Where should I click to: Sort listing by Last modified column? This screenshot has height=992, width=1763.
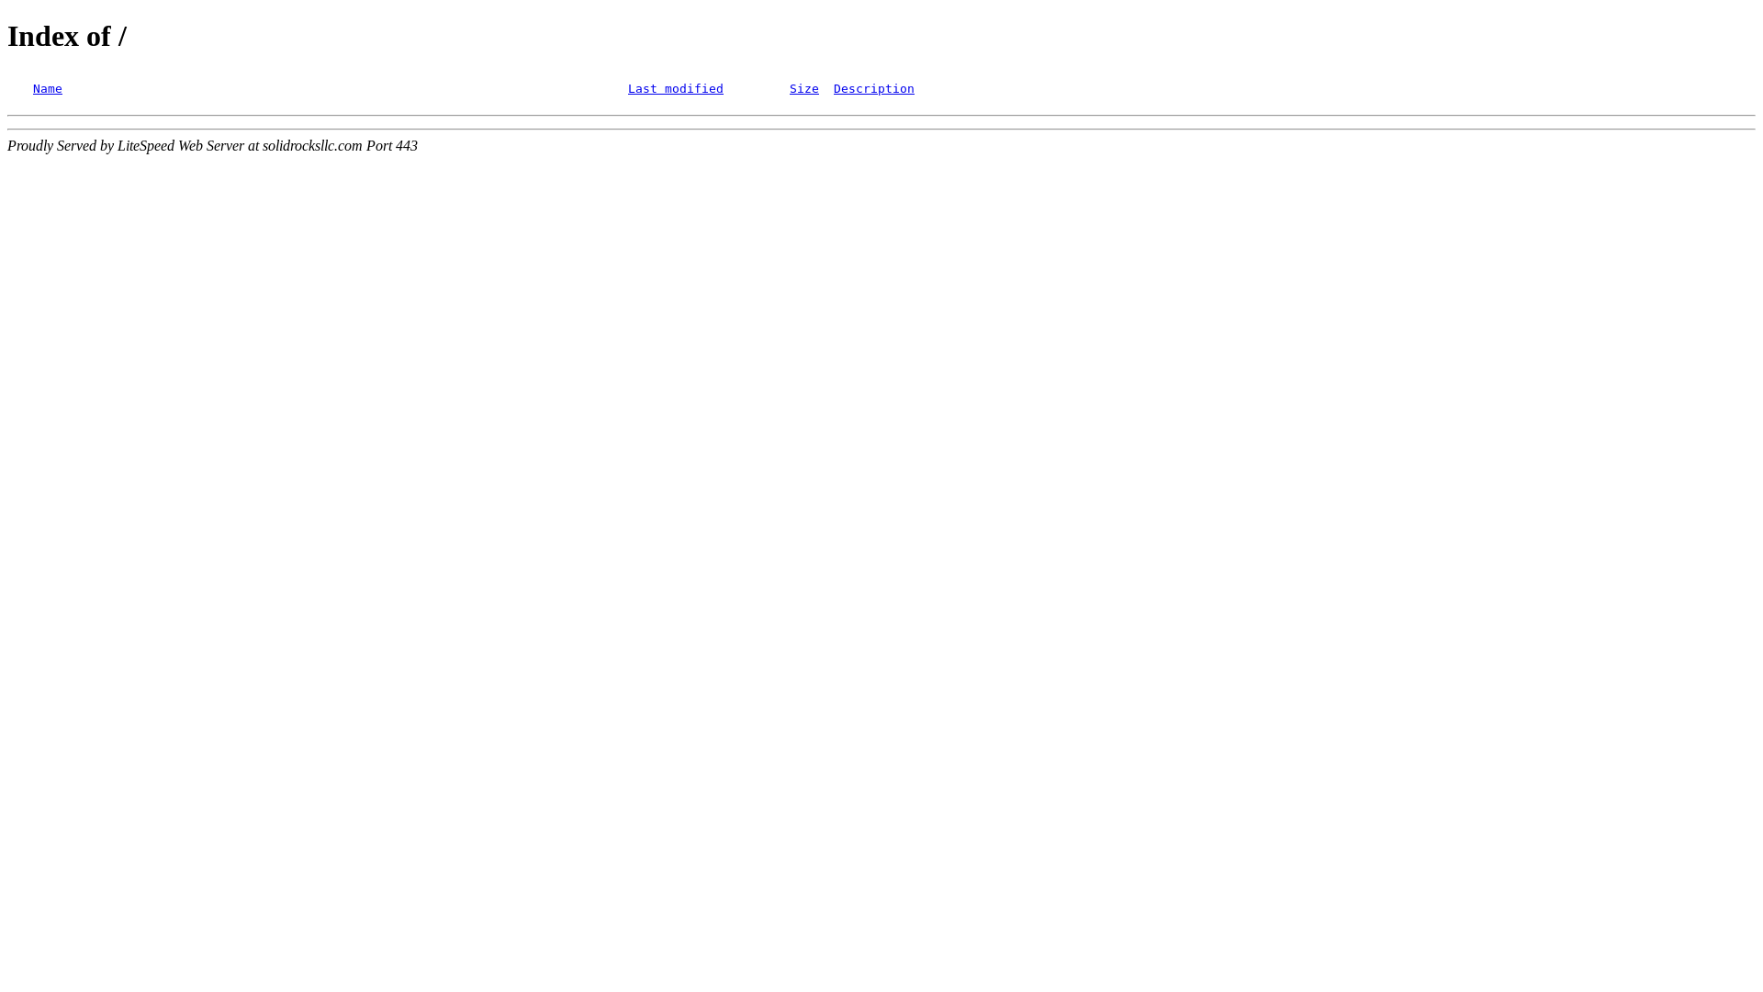click(x=676, y=89)
